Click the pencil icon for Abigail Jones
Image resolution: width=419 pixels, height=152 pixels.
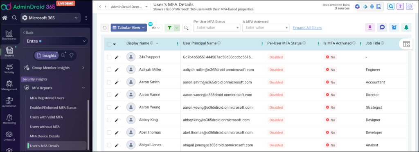tap(116, 145)
